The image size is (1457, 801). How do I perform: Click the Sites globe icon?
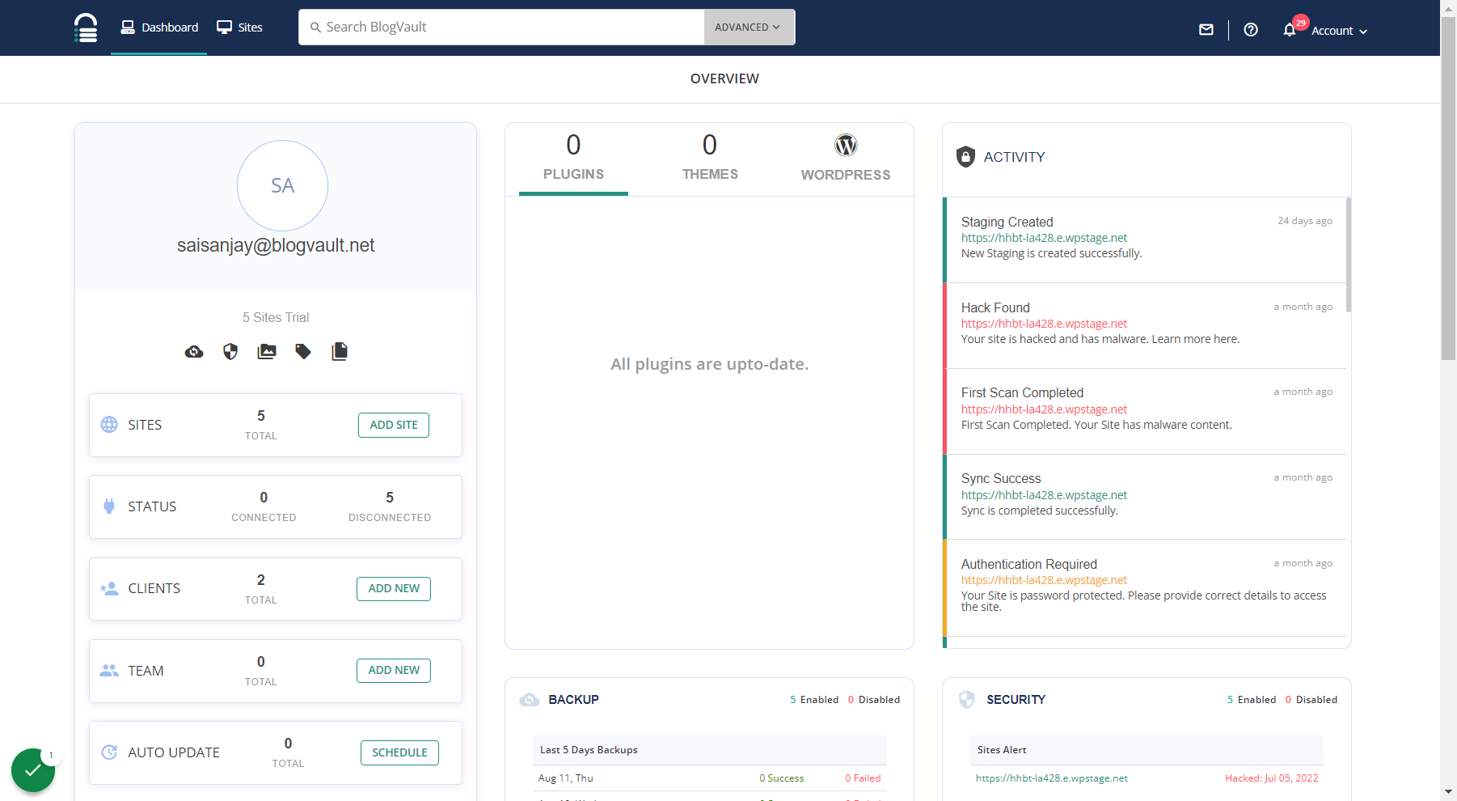(x=109, y=425)
